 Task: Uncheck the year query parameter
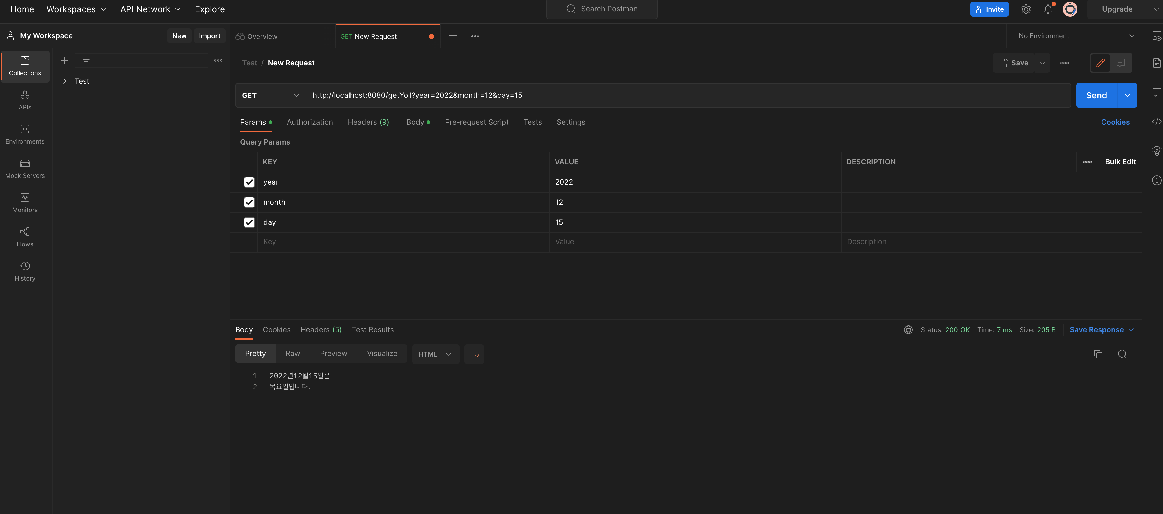pos(249,182)
